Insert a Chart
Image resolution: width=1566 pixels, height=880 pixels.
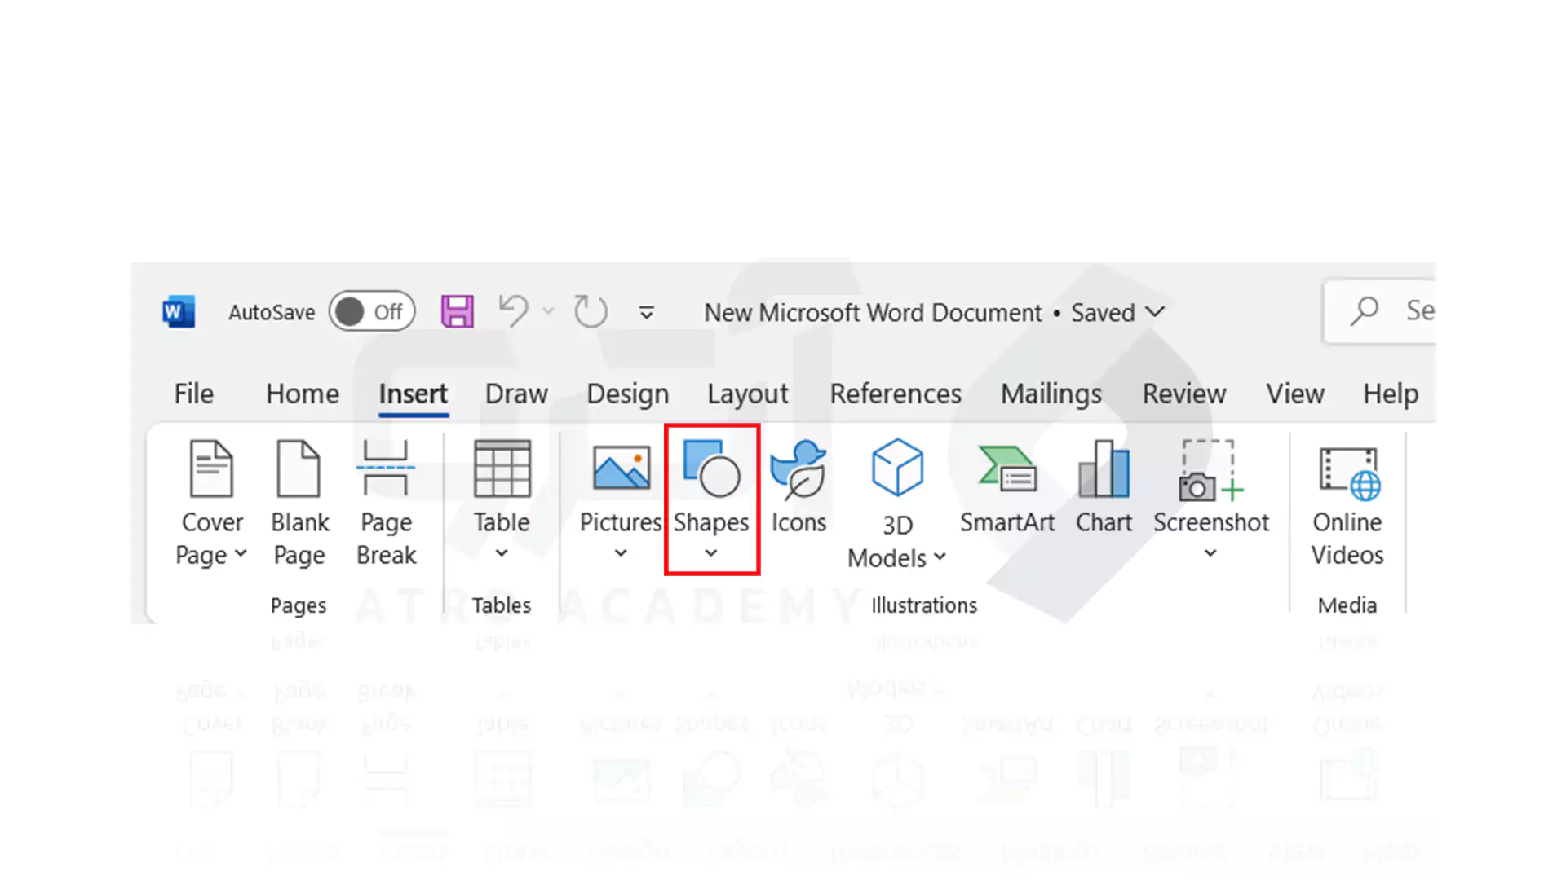coord(1104,487)
